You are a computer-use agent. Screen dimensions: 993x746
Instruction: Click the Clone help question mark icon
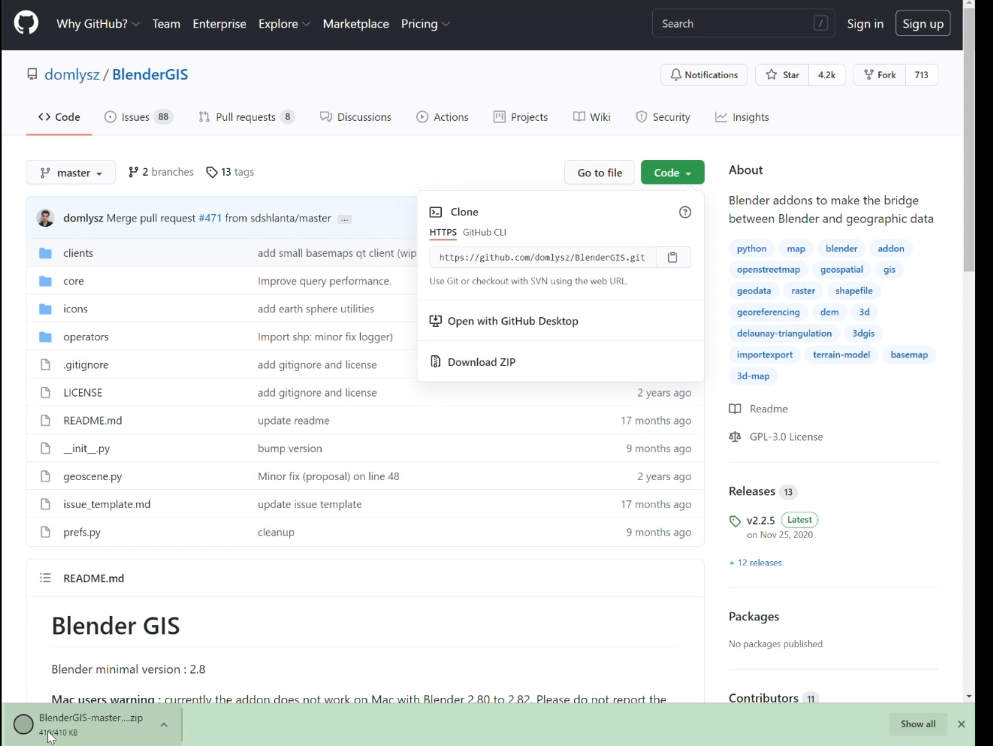[x=685, y=212]
